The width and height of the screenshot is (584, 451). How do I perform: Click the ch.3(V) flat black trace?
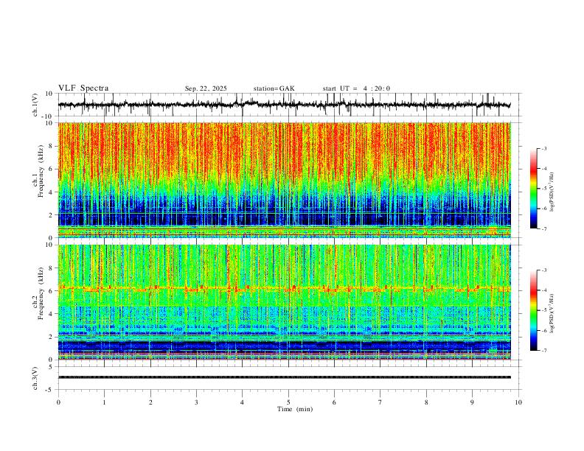pyautogui.click(x=284, y=377)
